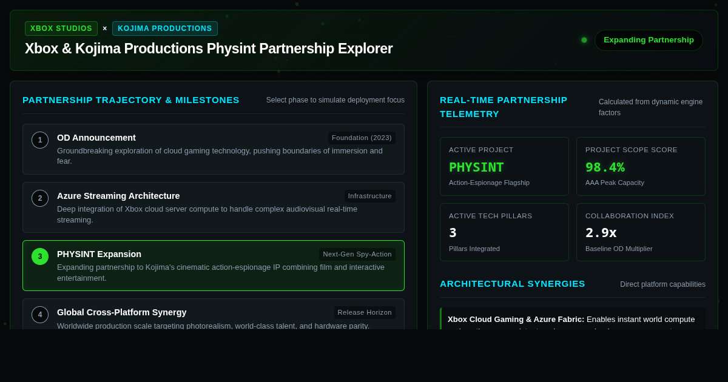Click the Xbox Cloud Gaming & Azure Fabric entry
Image resolution: width=728 pixels, height=382 pixels.
point(573,318)
